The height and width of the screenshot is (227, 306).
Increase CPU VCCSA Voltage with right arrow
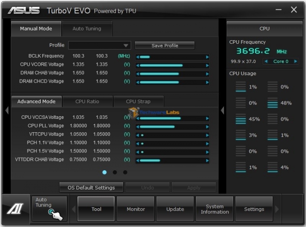pyautogui.click(x=207, y=118)
